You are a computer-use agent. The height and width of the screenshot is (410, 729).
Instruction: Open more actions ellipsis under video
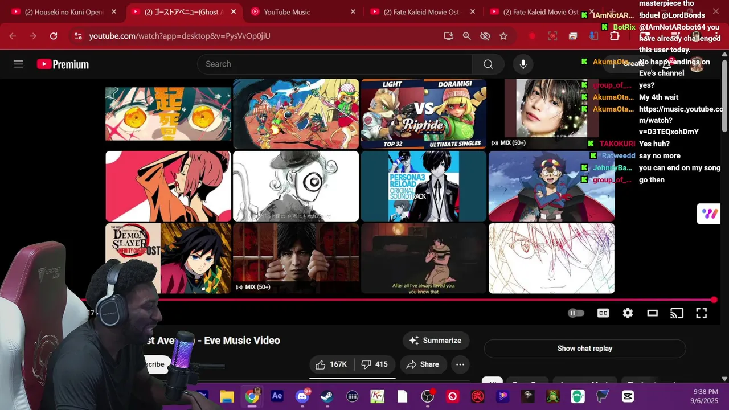(x=460, y=364)
